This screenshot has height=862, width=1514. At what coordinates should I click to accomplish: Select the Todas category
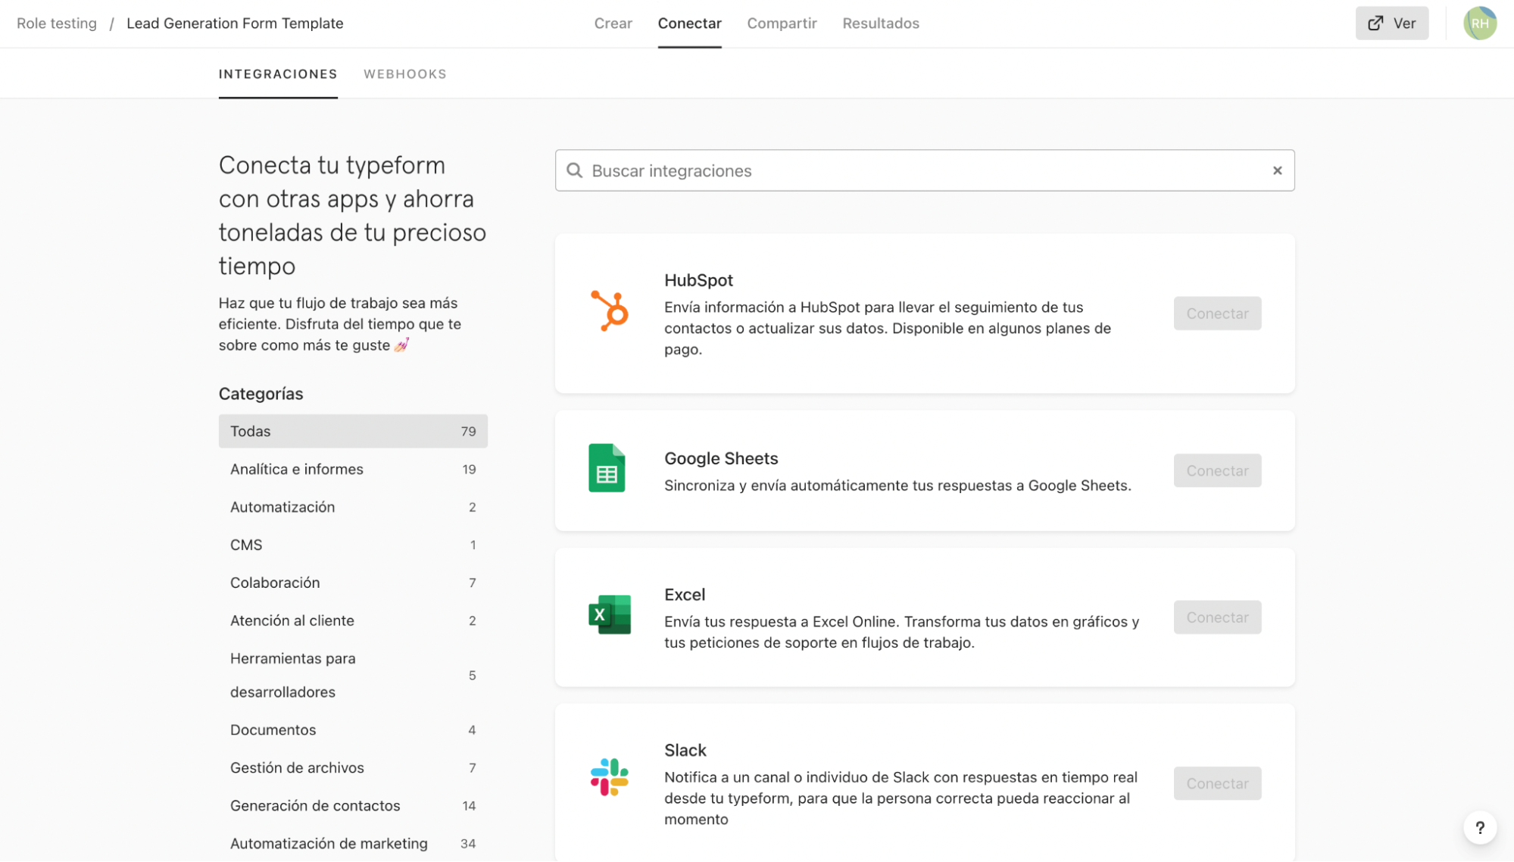(353, 432)
